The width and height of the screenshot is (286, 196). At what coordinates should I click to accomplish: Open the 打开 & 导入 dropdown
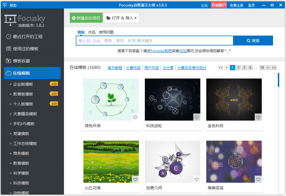[x=121, y=18]
